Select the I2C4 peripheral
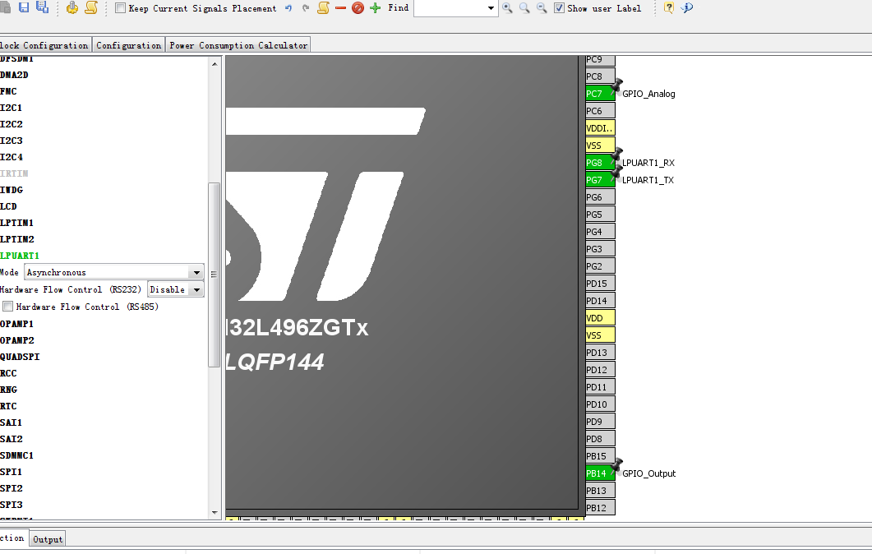 [12, 157]
